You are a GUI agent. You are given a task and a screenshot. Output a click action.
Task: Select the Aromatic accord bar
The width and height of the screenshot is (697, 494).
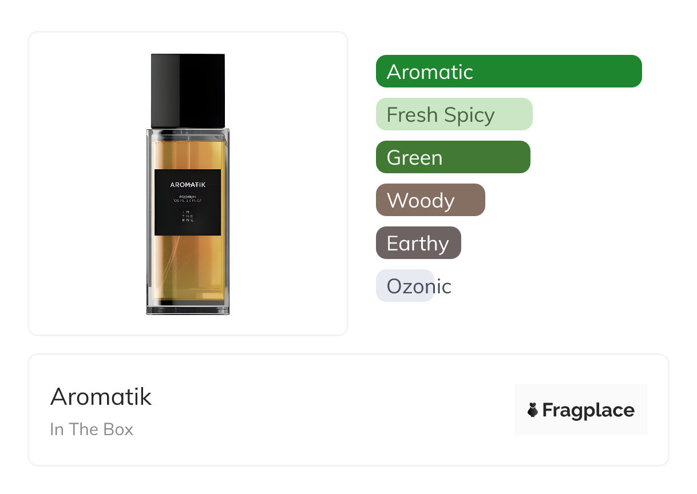click(509, 71)
